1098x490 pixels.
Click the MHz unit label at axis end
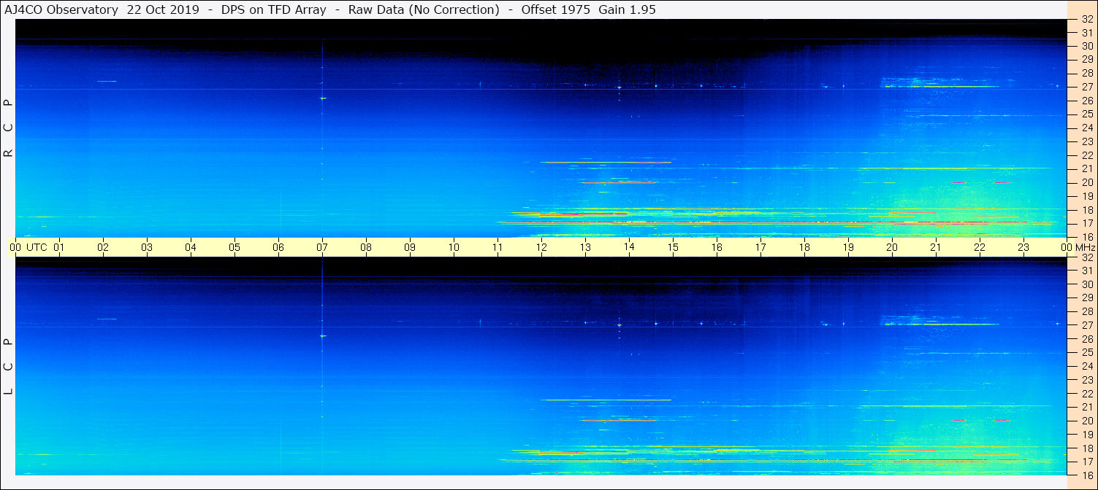coord(1082,247)
